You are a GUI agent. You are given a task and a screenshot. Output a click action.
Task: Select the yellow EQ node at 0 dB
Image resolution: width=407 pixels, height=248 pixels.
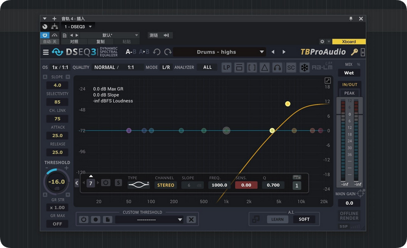[x=272, y=130]
